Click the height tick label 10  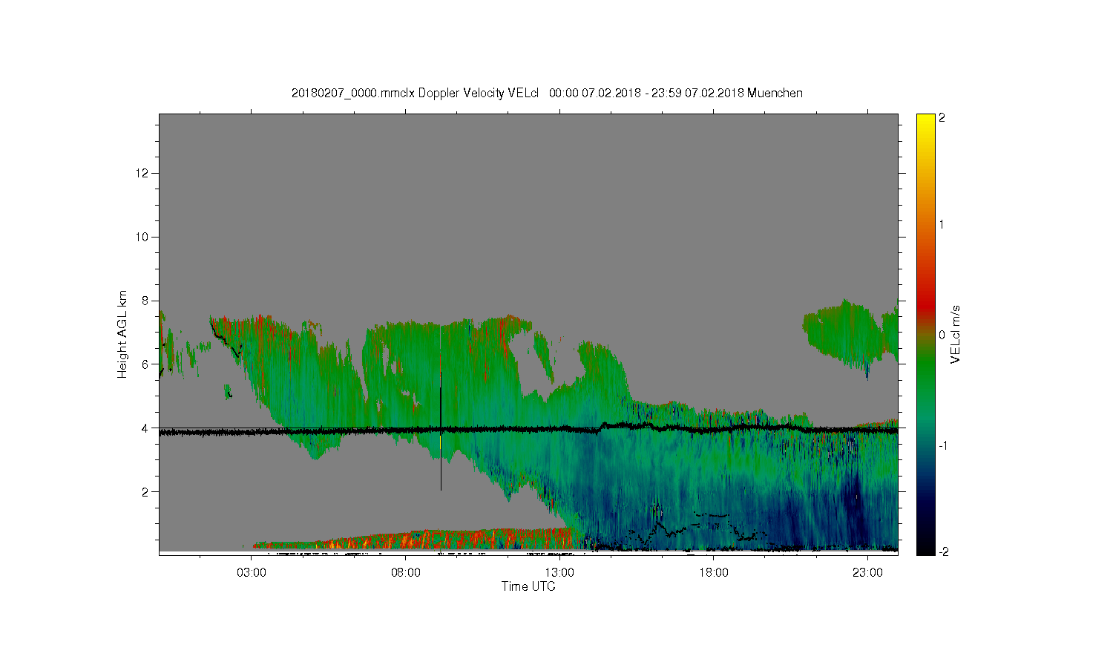[x=142, y=237]
